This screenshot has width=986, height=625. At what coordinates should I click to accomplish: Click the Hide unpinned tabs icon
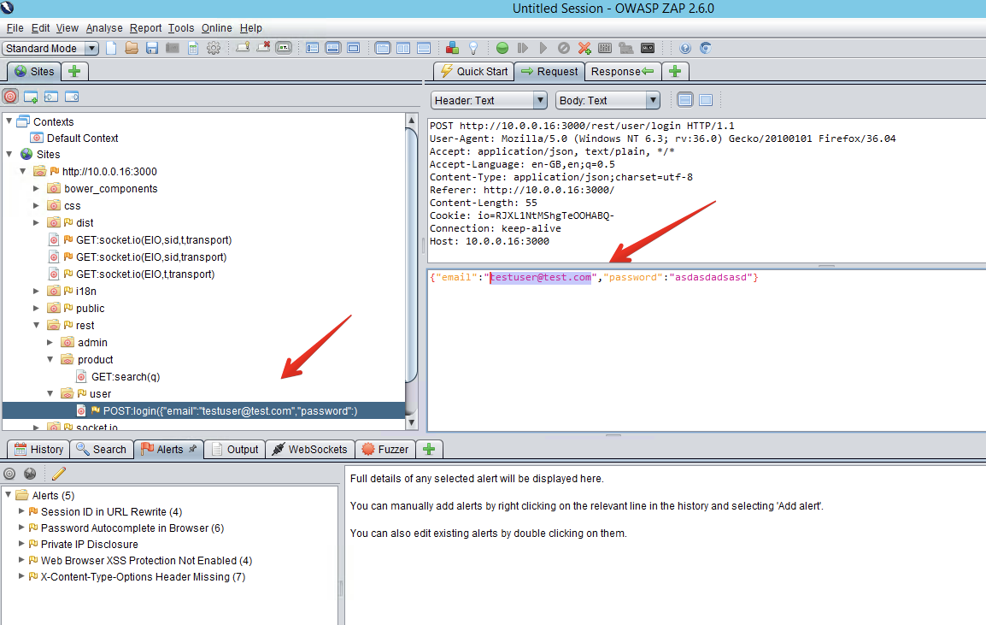tap(263, 48)
